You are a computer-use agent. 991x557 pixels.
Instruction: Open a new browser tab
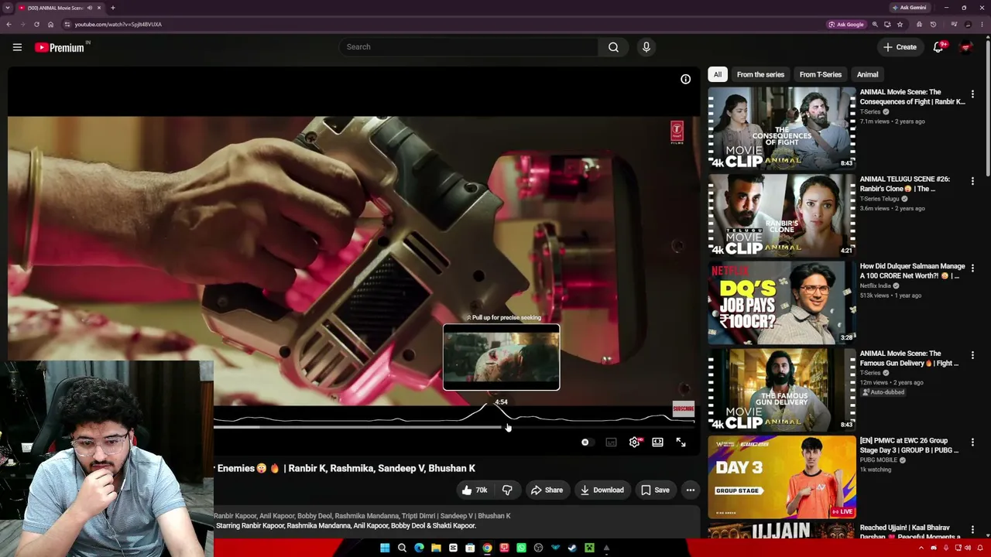pyautogui.click(x=112, y=8)
